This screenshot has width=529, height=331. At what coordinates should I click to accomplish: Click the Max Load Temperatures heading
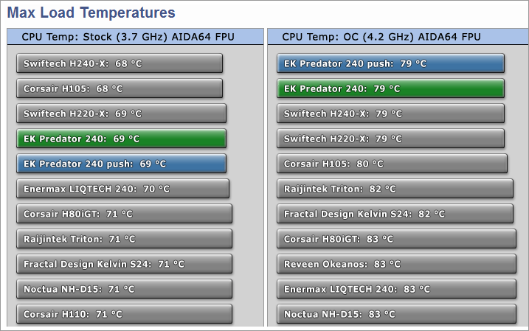pos(91,13)
